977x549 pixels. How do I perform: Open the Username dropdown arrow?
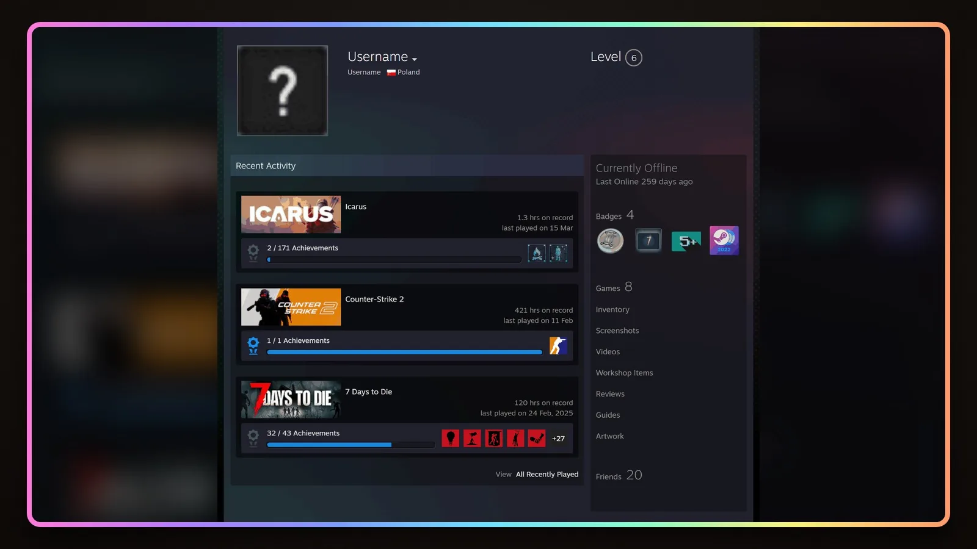tap(415, 59)
